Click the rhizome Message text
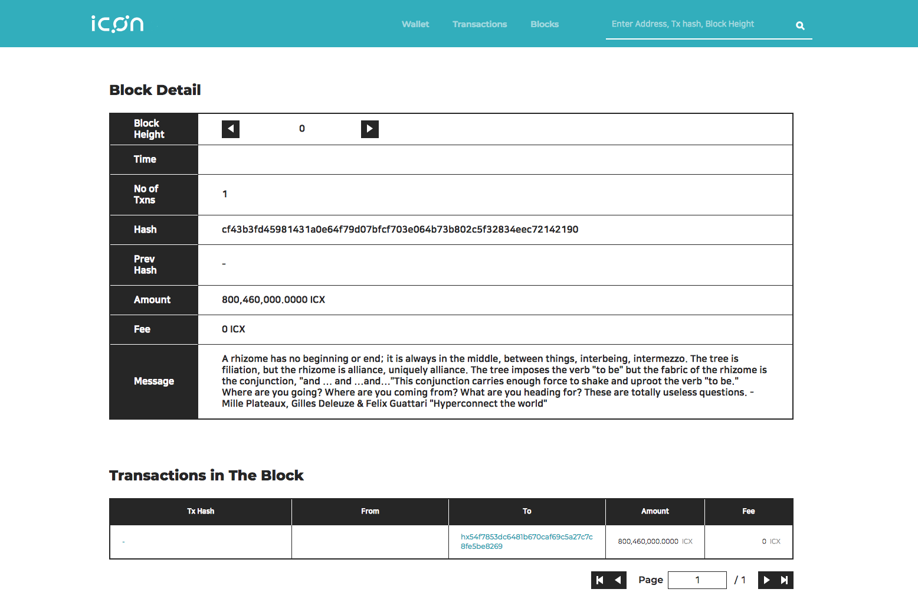This screenshot has height=615, width=918. 494,381
